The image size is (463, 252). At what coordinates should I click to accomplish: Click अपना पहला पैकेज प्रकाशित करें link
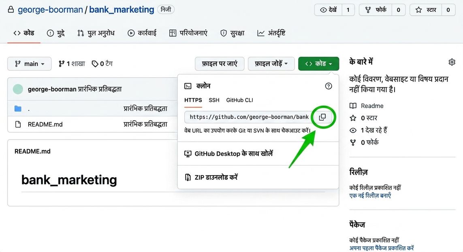tap(382, 248)
